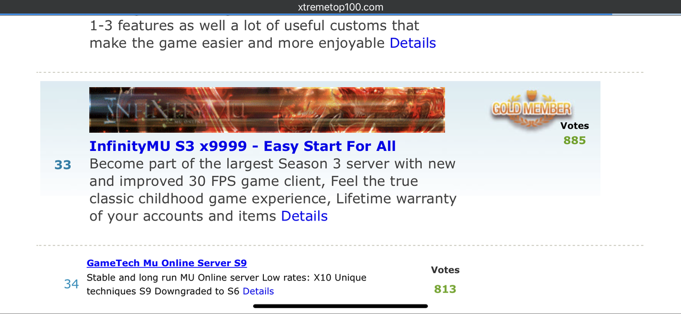Click the rank number 33

point(63,165)
